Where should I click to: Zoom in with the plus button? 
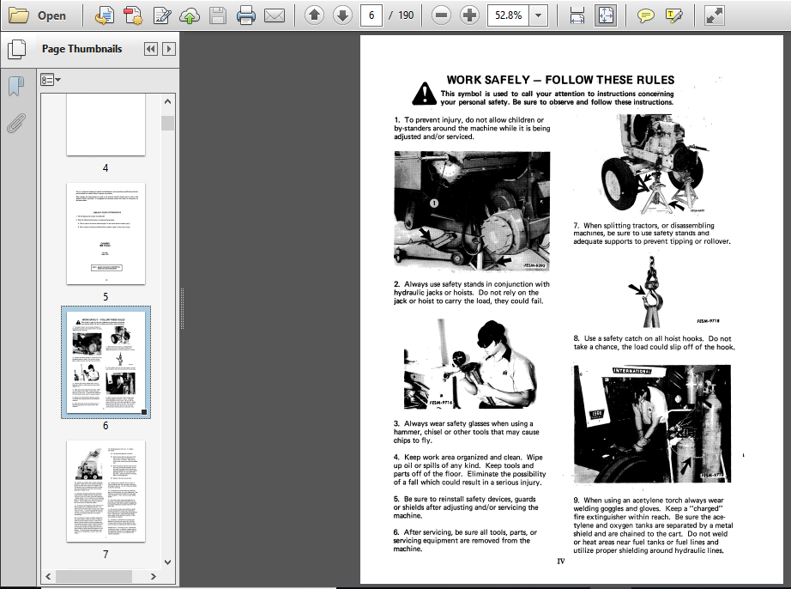tap(469, 15)
